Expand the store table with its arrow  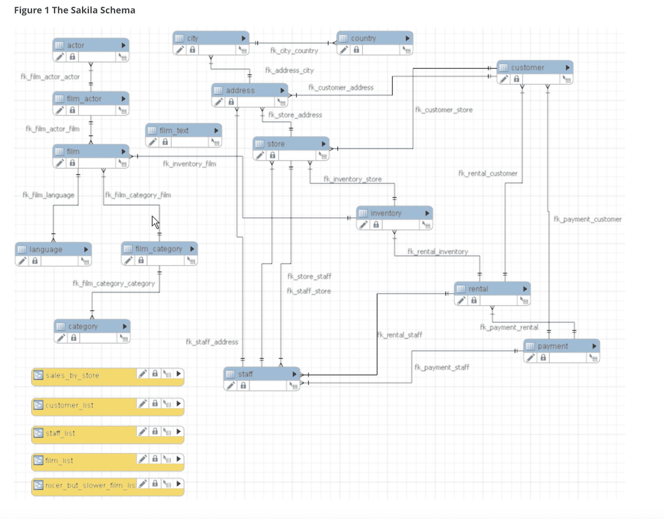[x=323, y=144]
